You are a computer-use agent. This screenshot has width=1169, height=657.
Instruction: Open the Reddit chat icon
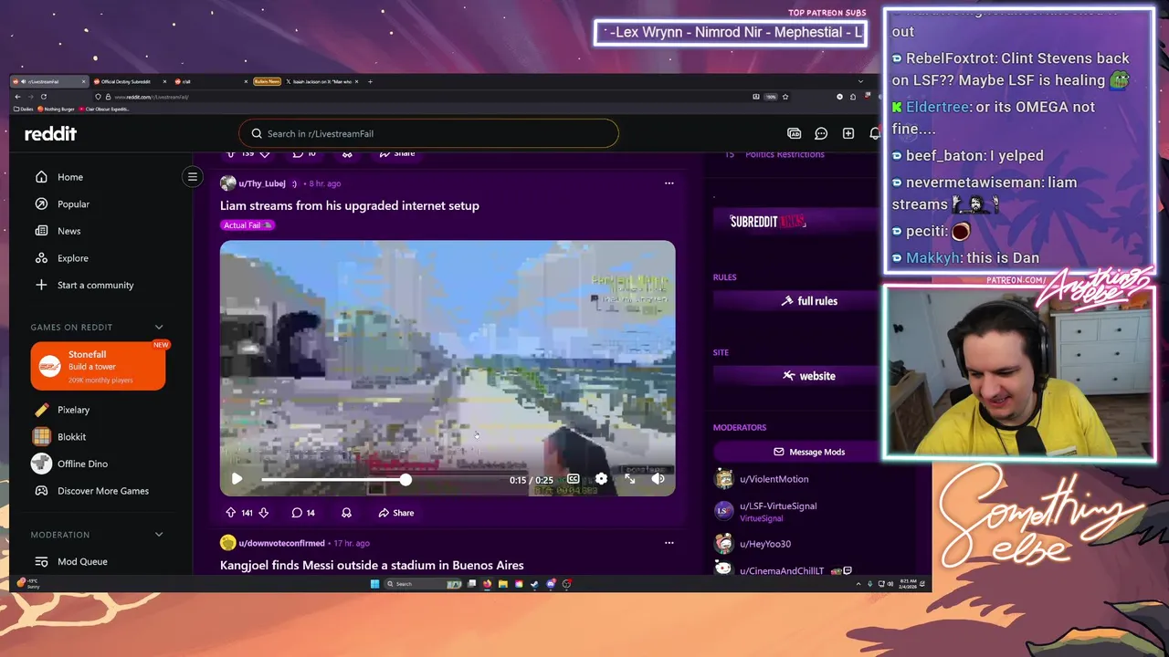pos(821,133)
